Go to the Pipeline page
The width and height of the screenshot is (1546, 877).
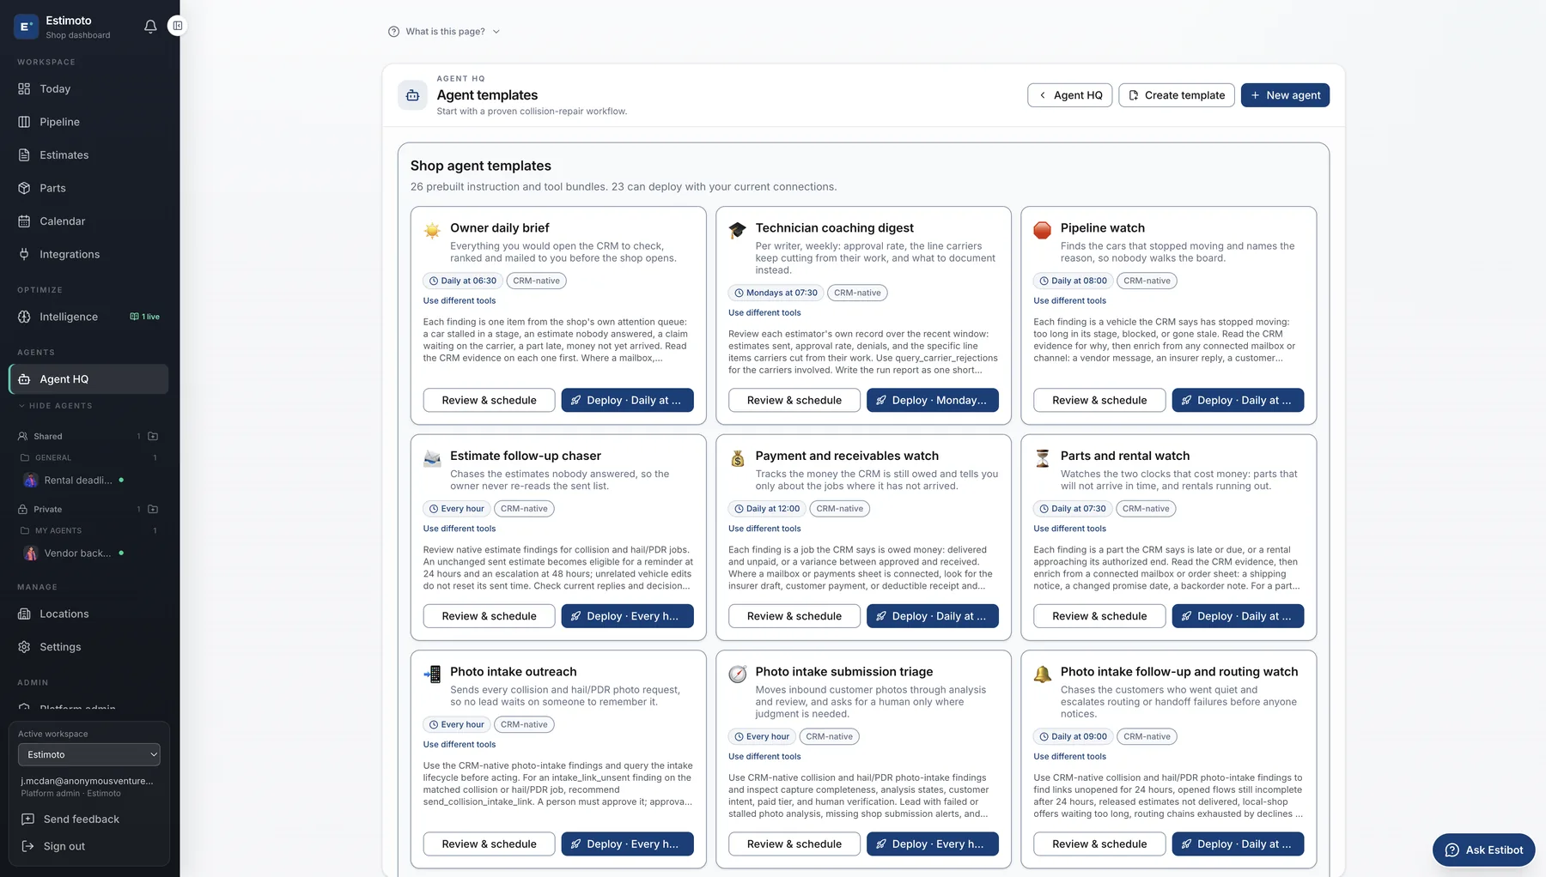click(x=88, y=122)
